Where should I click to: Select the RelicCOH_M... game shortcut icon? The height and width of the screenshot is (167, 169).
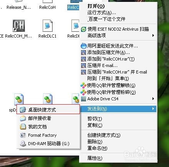coord(19,26)
